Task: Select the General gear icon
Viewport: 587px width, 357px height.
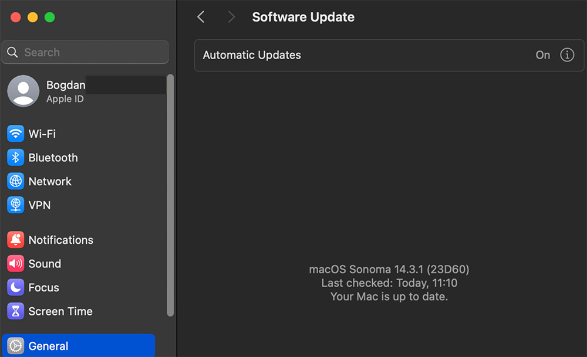Action: pyautogui.click(x=15, y=346)
